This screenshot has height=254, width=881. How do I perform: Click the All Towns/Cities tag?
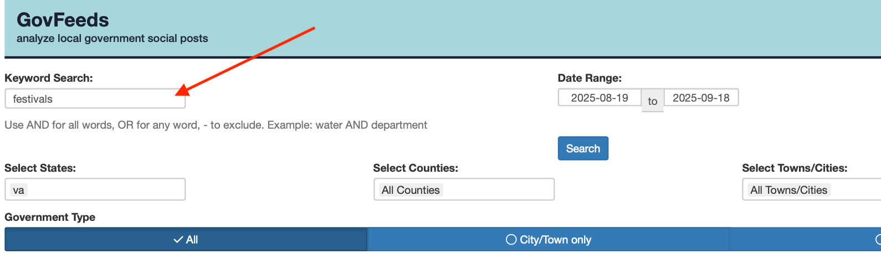point(788,190)
